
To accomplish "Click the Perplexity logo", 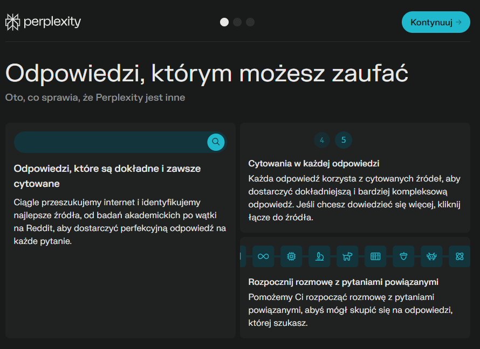I will pyautogui.click(x=43, y=22).
